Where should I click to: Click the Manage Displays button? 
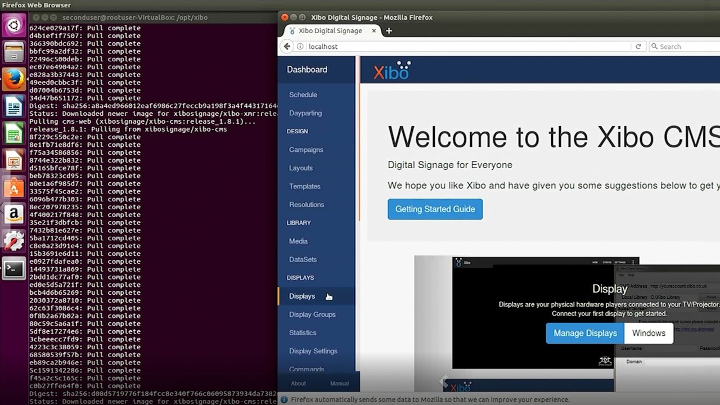(x=585, y=333)
